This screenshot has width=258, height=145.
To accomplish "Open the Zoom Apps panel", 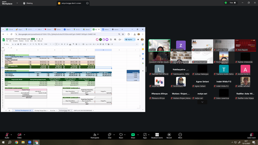I will (x=145, y=136).
